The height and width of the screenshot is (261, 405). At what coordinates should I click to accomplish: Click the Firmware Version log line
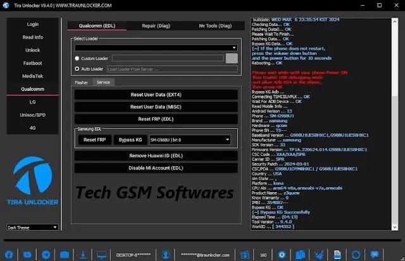309,150
